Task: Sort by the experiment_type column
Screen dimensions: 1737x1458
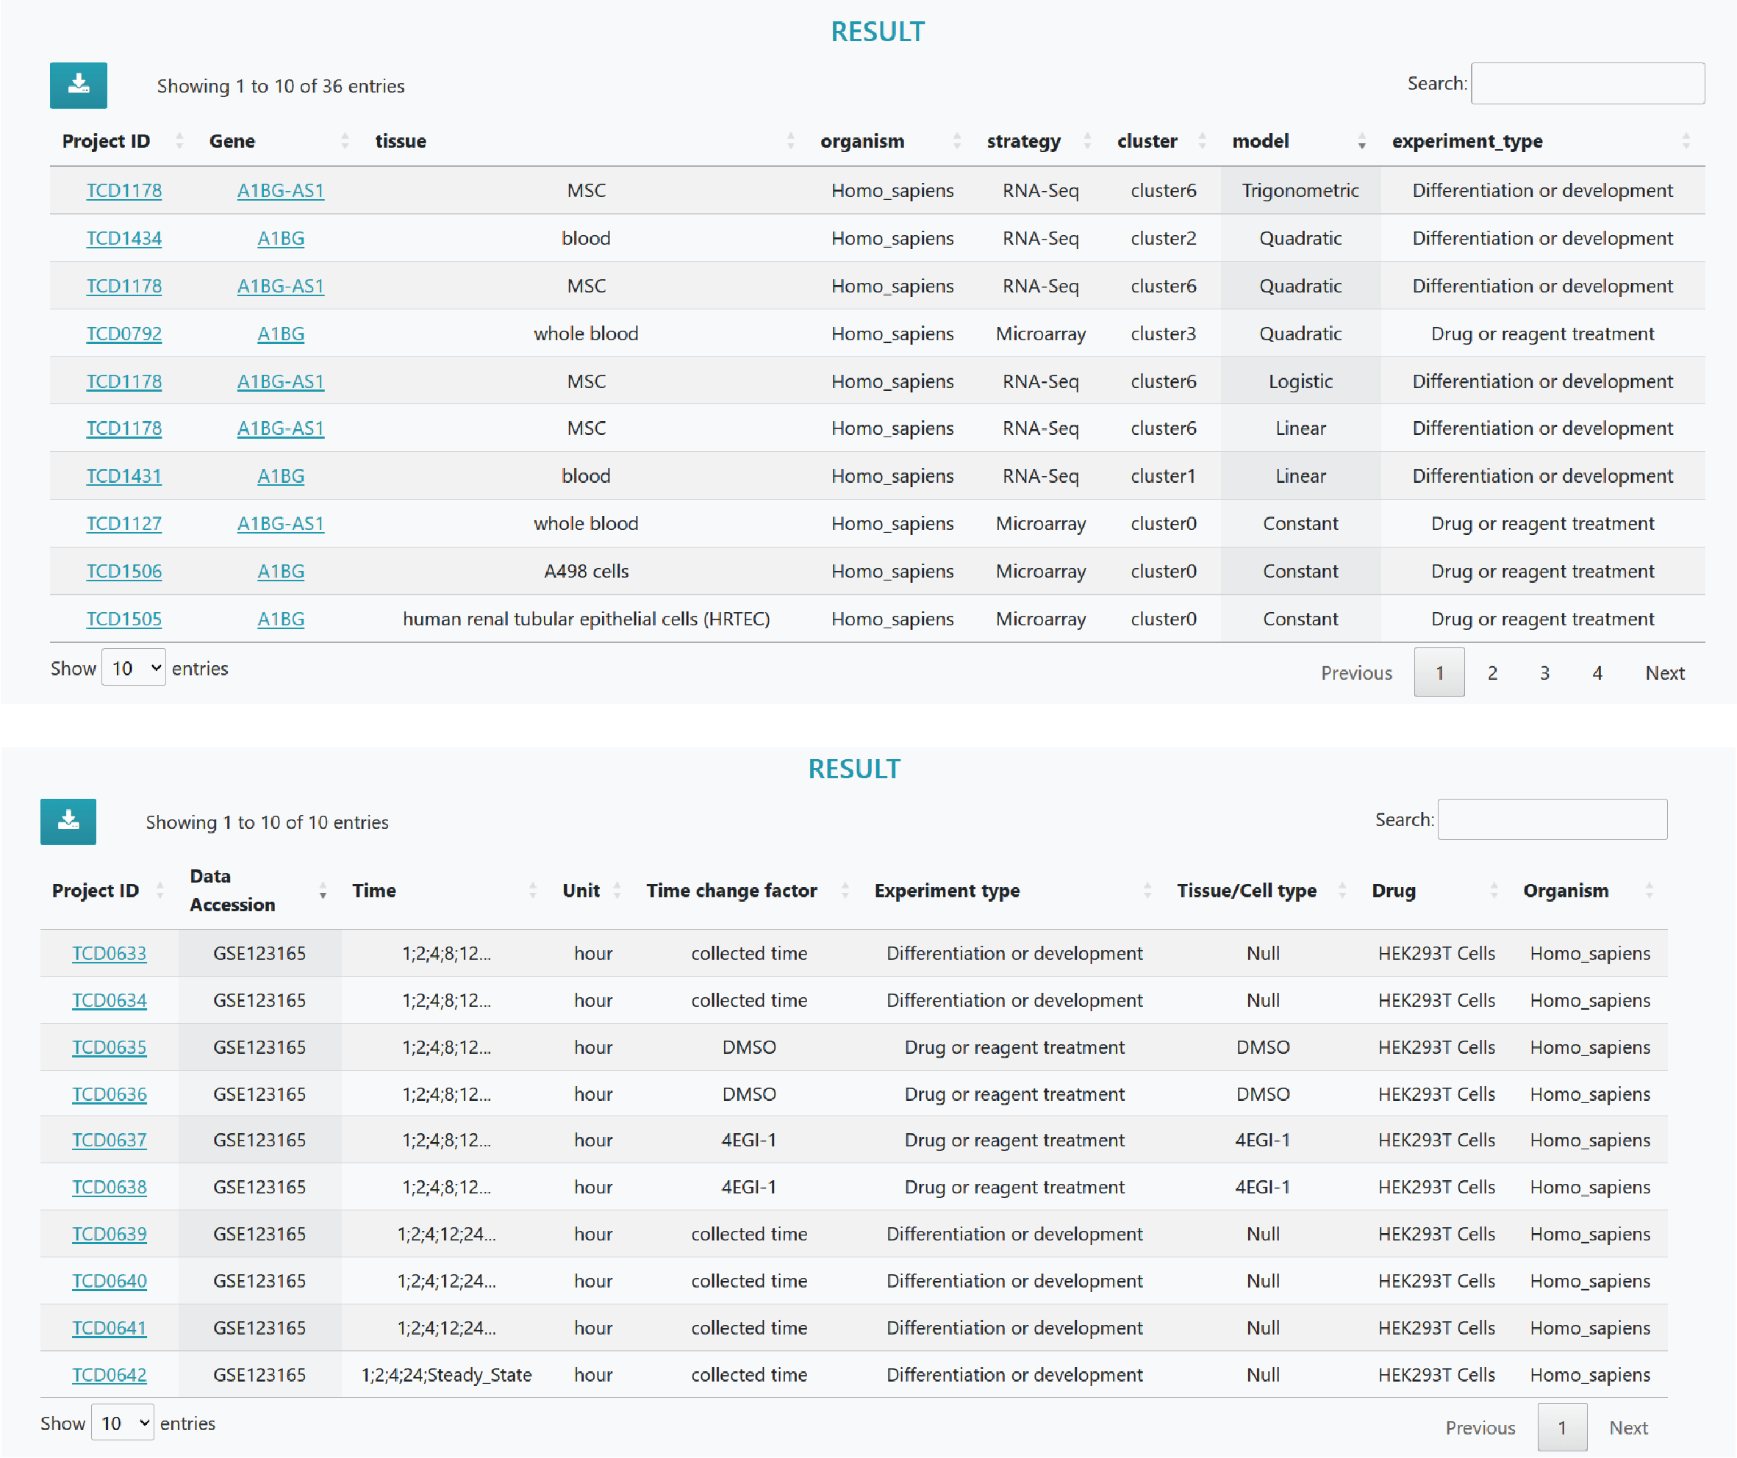Action: click(x=1466, y=141)
